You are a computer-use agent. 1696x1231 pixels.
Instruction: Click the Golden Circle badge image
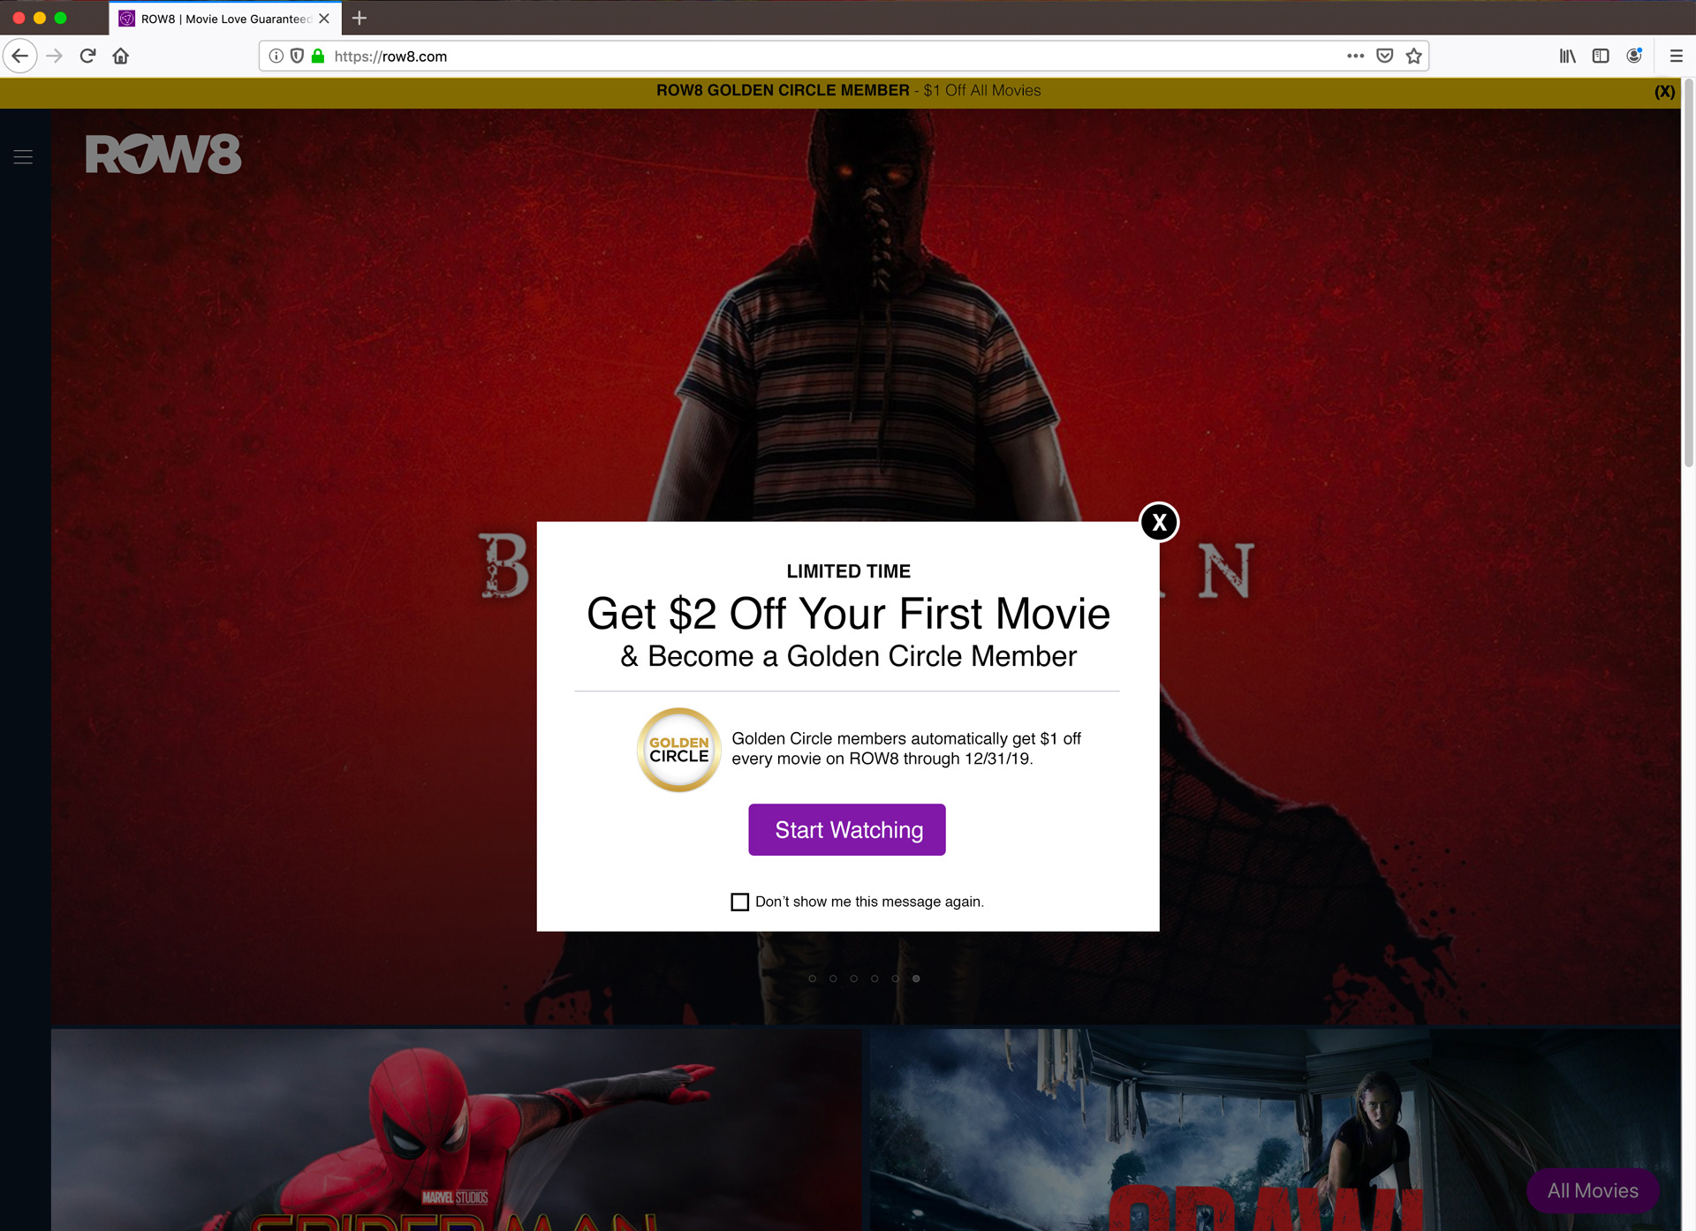[678, 750]
